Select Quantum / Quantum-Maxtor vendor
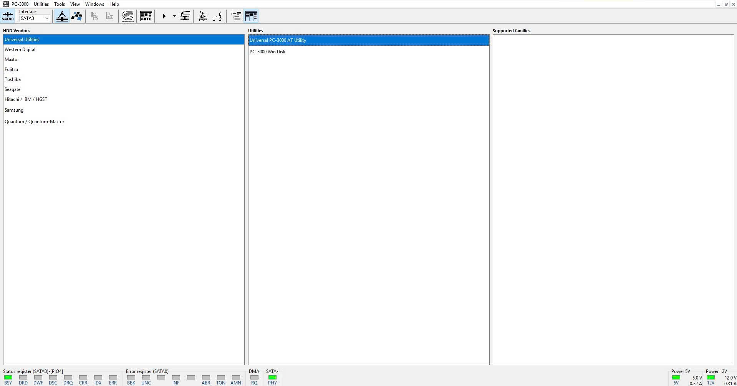737x386 pixels. point(124,122)
